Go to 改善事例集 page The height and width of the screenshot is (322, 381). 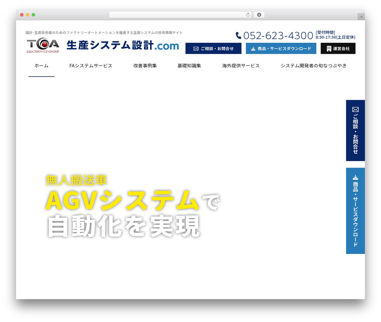(x=145, y=66)
